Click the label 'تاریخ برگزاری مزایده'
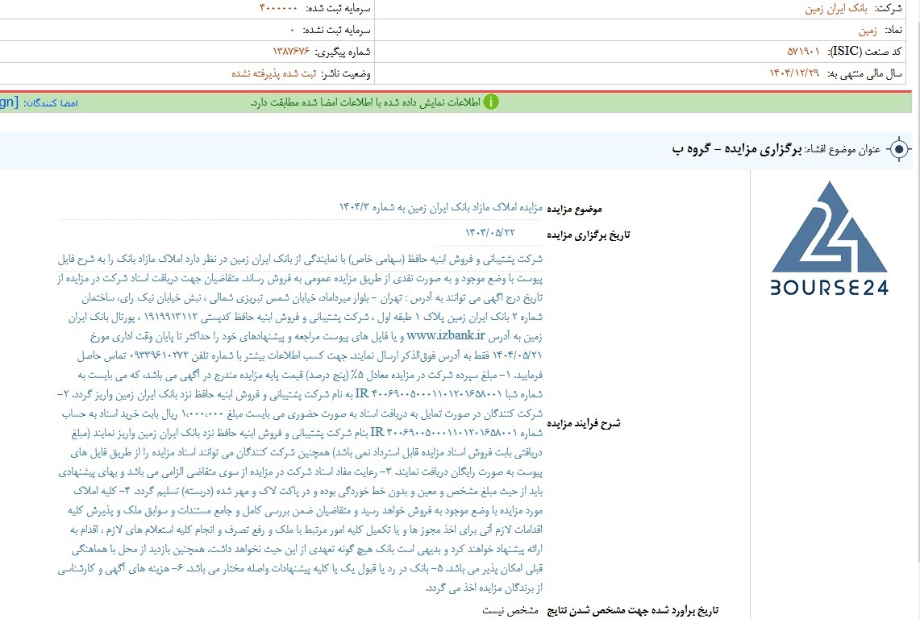The width and height of the screenshot is (920, 619). 589,235
